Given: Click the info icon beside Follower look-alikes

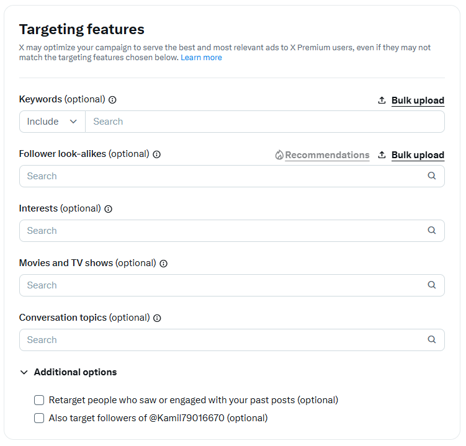Looking at the screenshot, I should 156,154.
